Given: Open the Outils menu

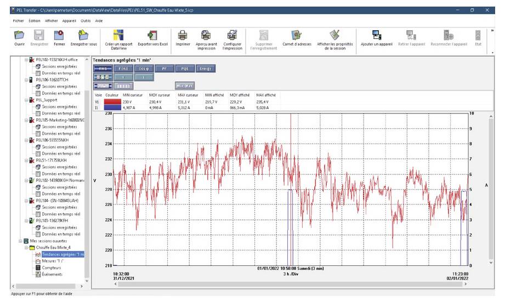Looking at the screenshot, I should pyautogui.click(x=85, y=20).
